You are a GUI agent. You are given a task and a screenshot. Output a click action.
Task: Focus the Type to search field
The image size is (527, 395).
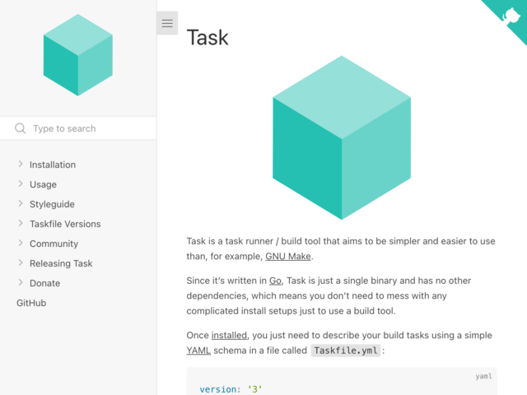click(78, 128)
